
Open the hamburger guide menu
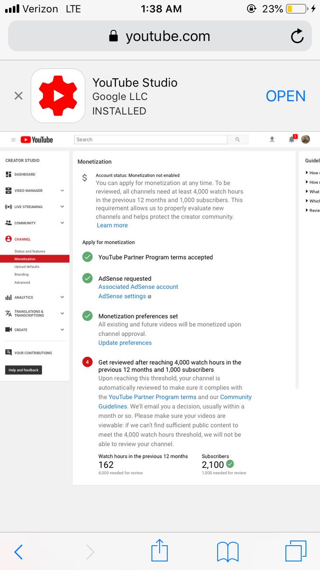click(13, 140)
